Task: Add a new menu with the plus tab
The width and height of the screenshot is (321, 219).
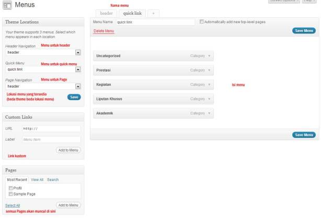Action: pos(154,13)
